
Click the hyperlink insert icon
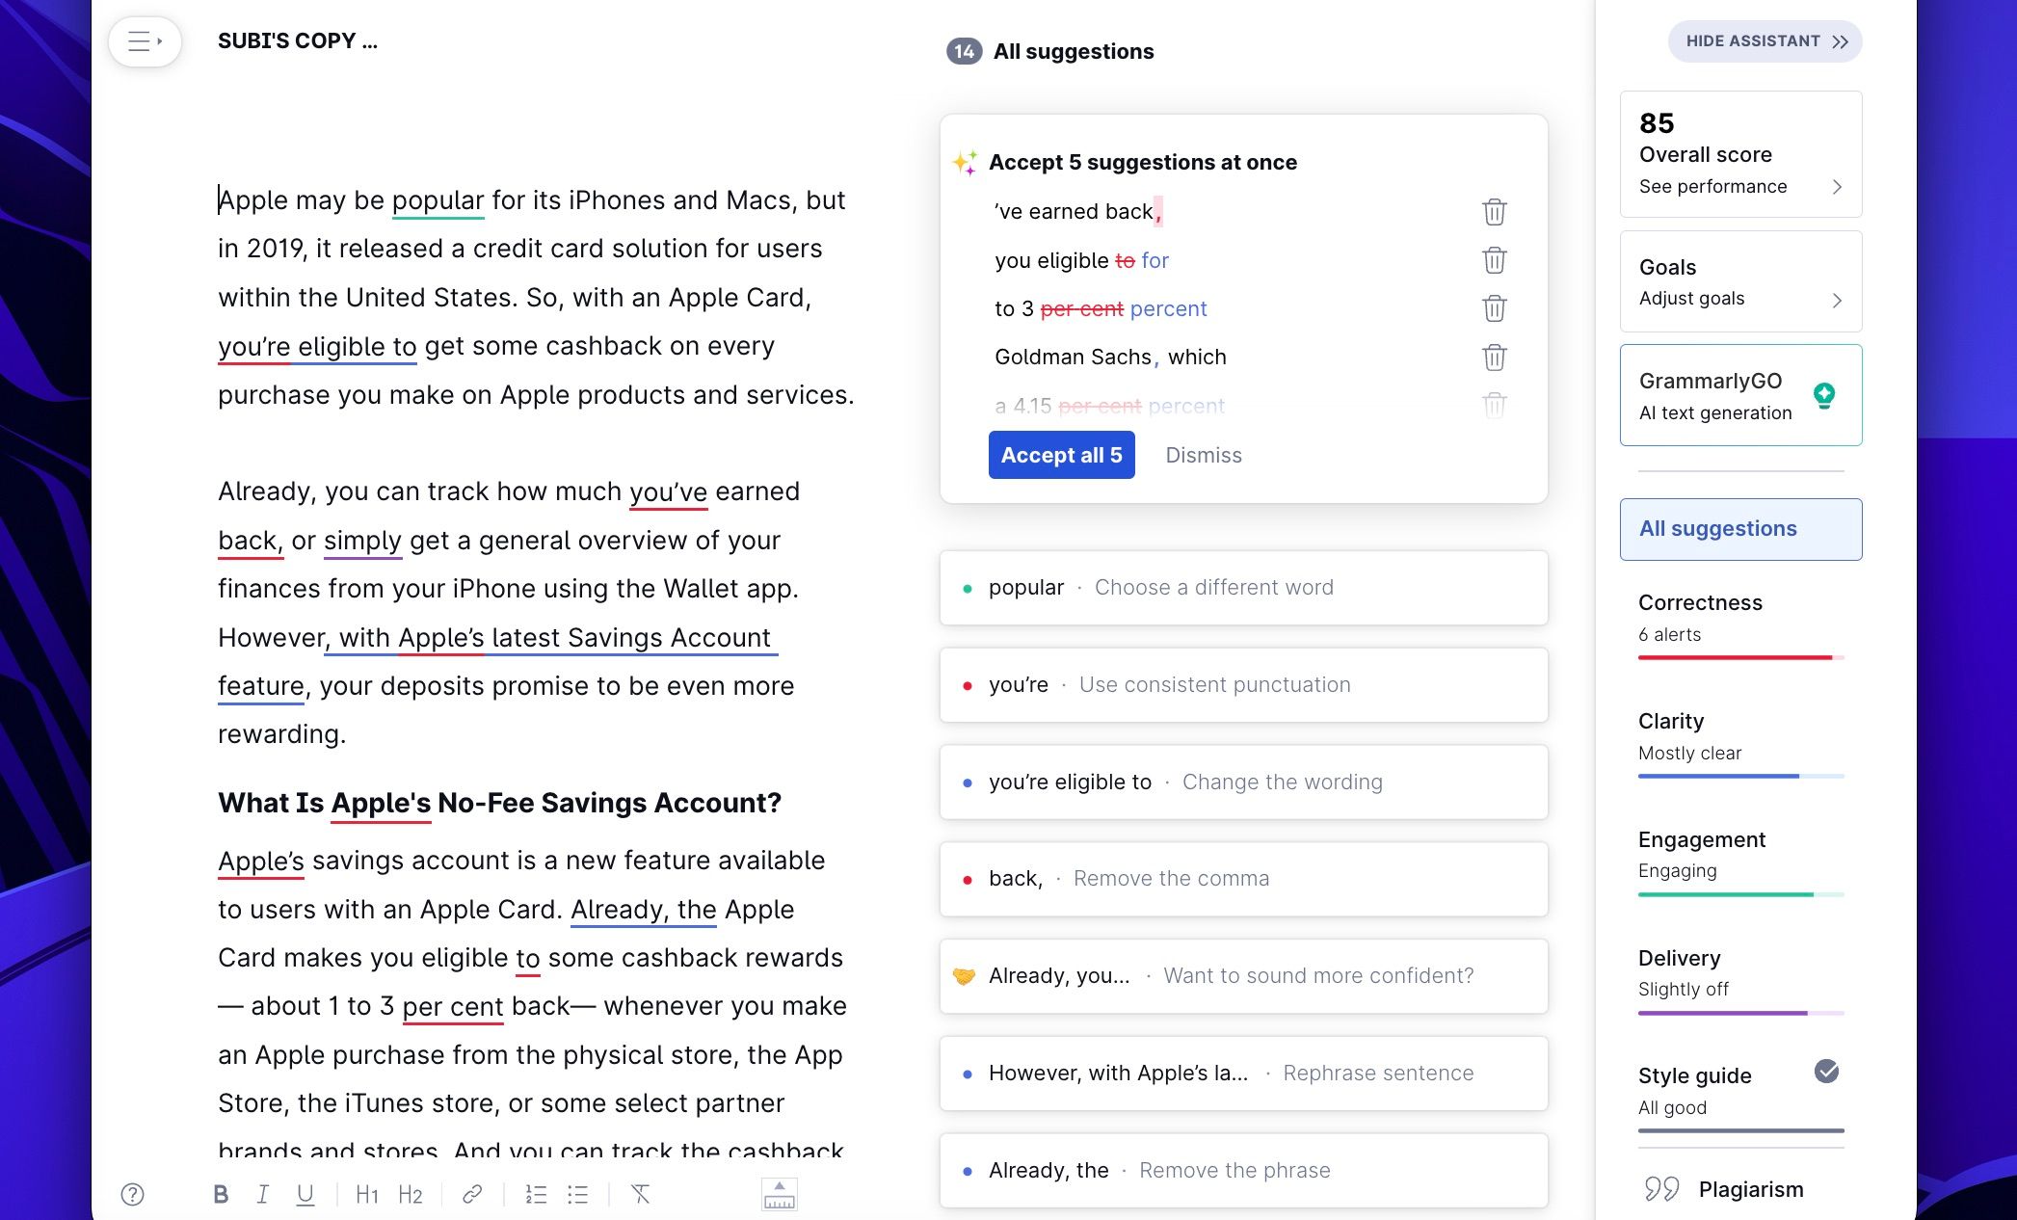471,1193
